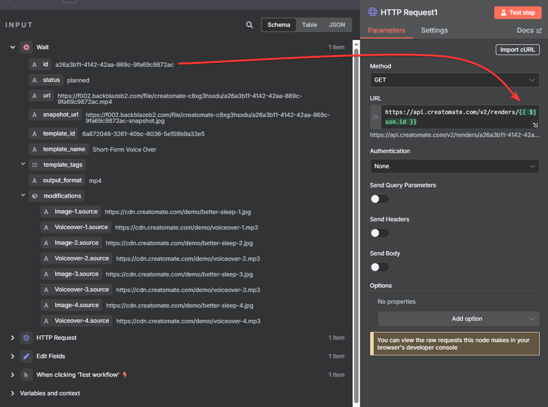Expand Variables and context section
548x407 pixels.
pyautogui.click(x=13, y=393)
